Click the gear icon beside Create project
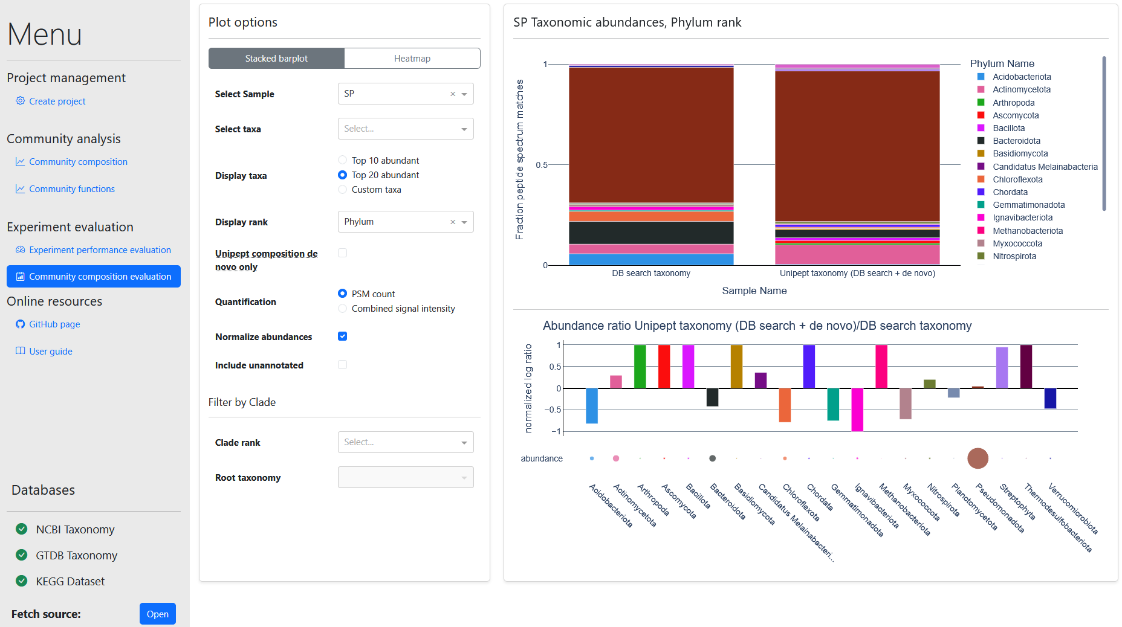 click(20, 101)
